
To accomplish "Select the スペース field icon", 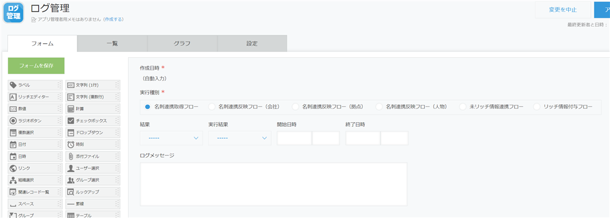I will [13, 205].
